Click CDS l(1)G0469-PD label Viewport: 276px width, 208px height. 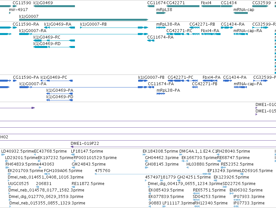pos(60,97)
